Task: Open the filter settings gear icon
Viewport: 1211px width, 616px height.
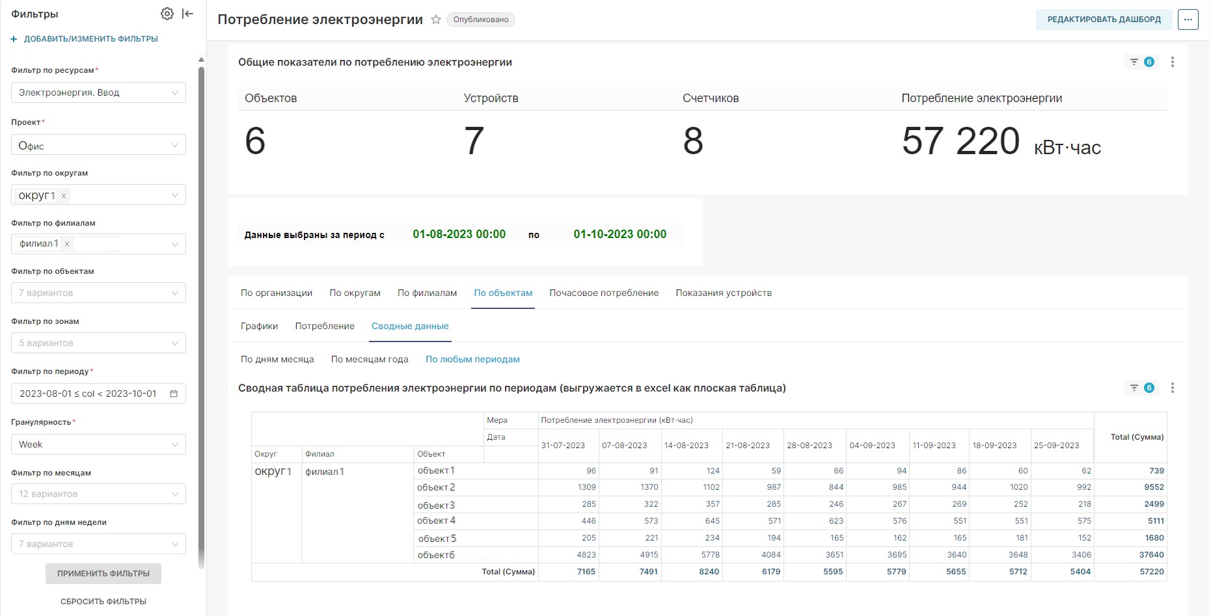Action: (x=167, y=14)
